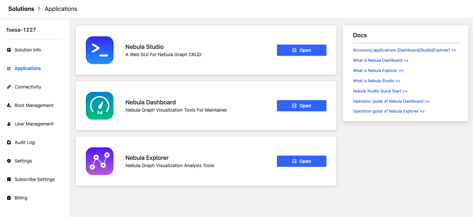
Task: Click the Connectivity link icon in sidebar
Action: [x=9, y=87]
